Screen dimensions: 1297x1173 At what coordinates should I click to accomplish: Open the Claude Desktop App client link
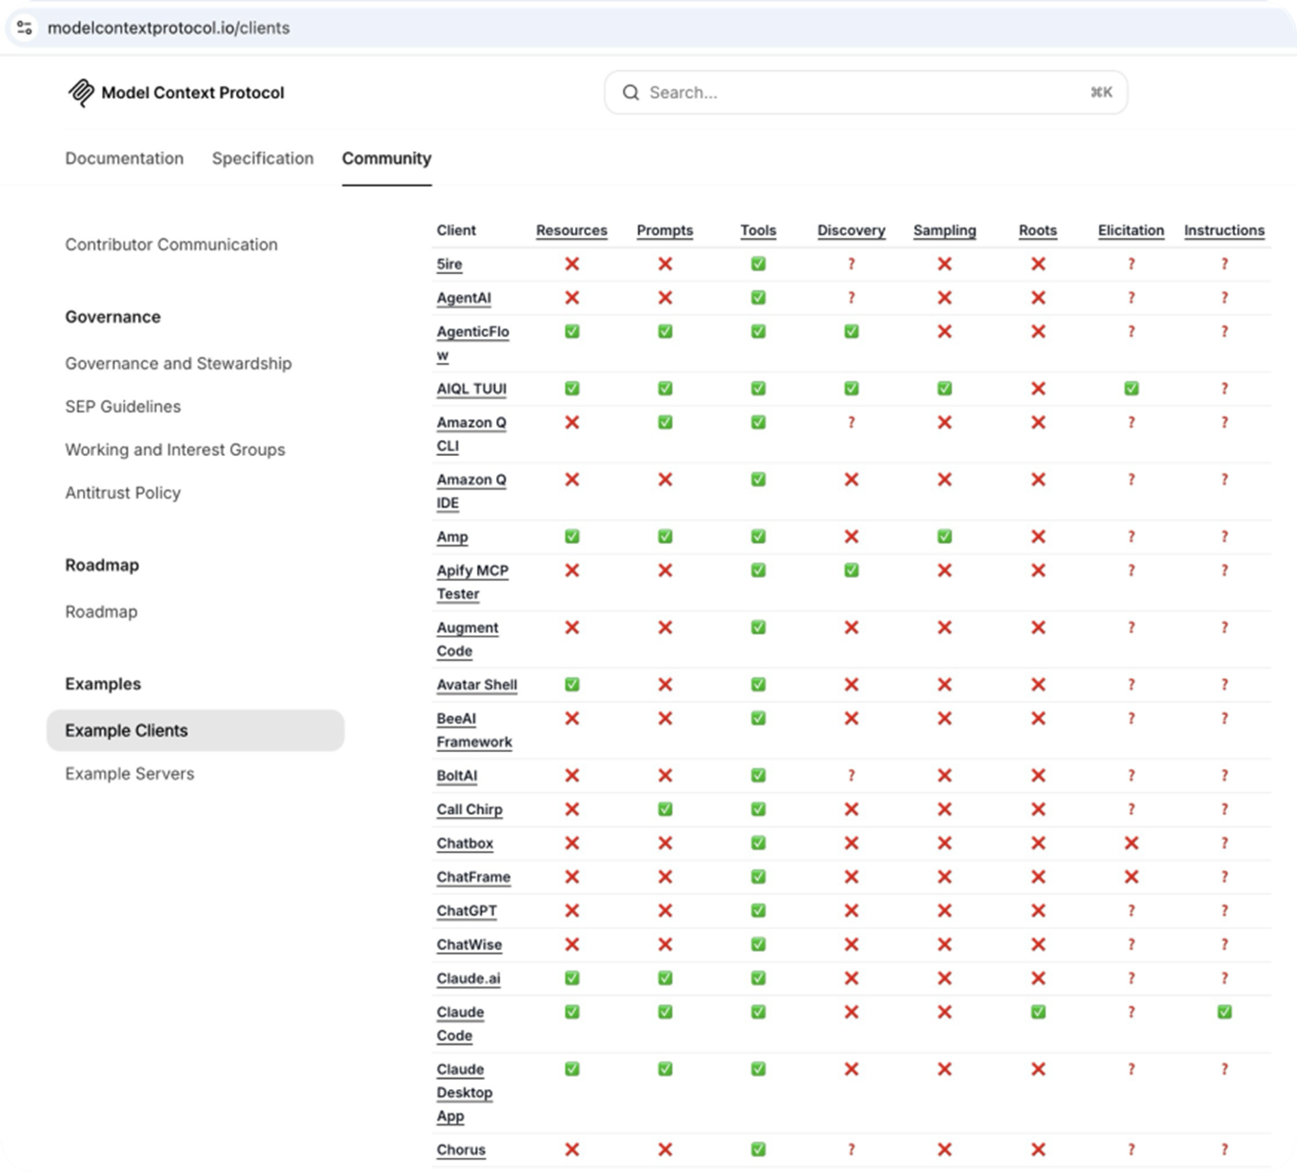tap(464, 1093)
